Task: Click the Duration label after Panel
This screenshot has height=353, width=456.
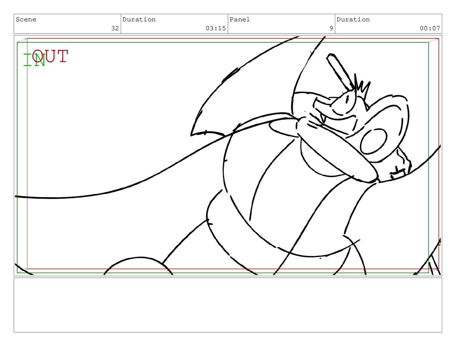Action: (353, 20)
